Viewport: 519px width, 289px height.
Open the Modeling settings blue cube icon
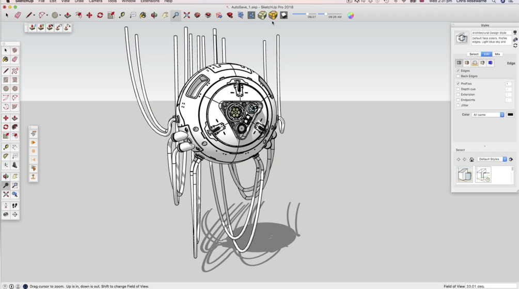(491, 63)
